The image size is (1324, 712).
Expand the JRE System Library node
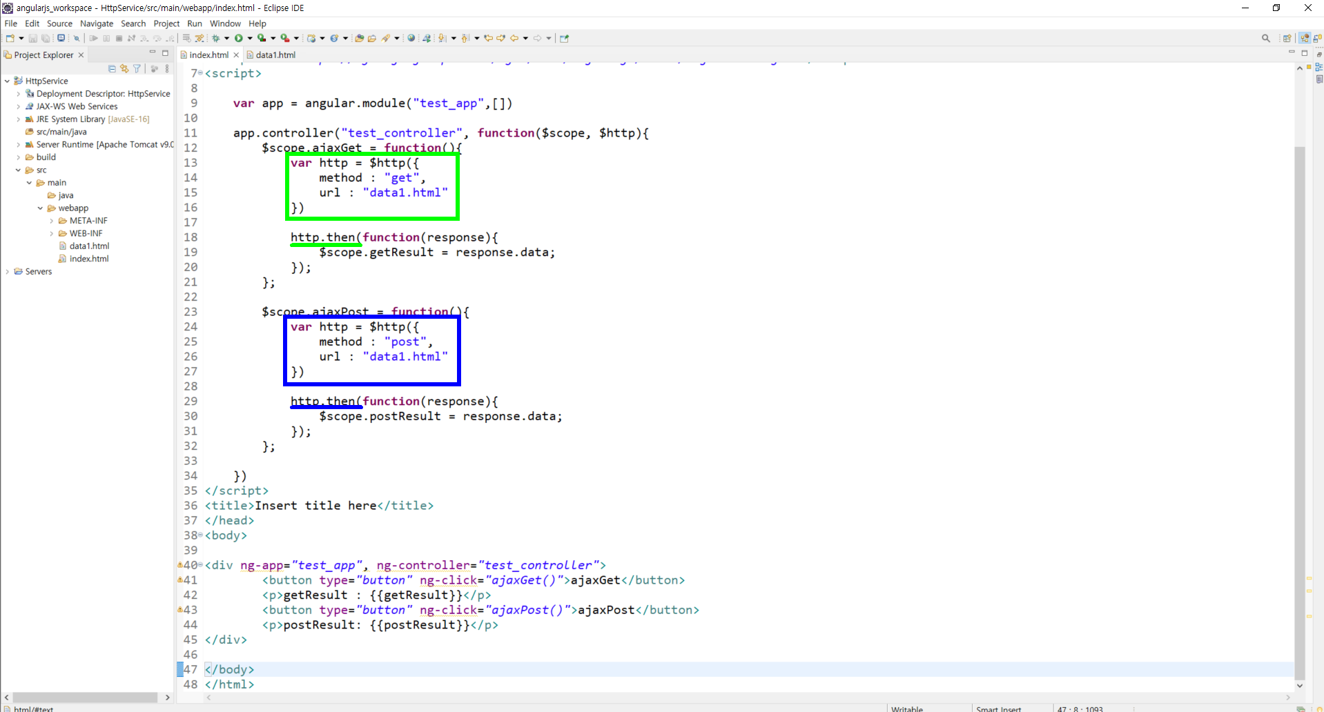pos(19,119)
